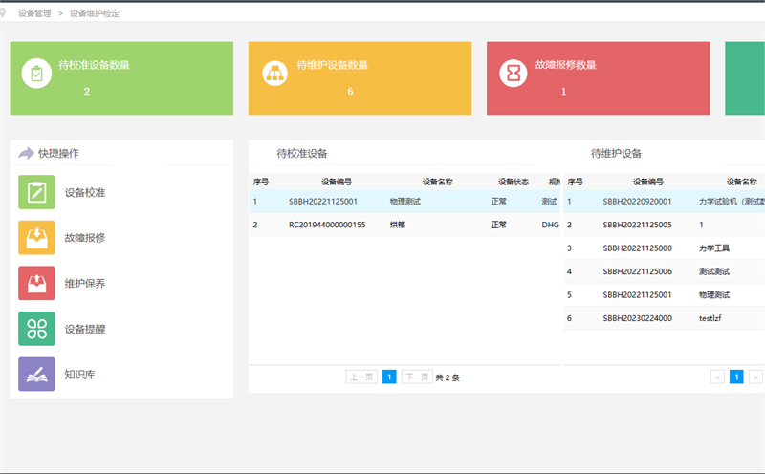Screen dimensions: 765x474
Task: Click 设备维护检定 breadcrumb item
Action: click(95, 13)
